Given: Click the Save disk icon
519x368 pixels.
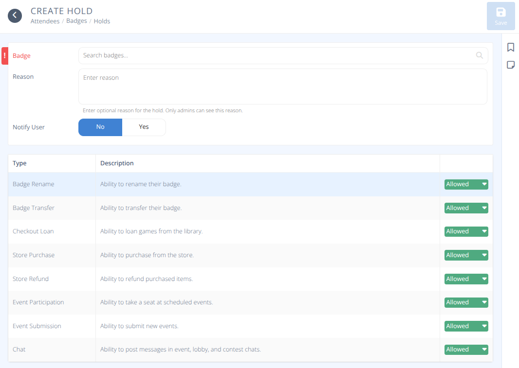Looking at the screenshot, I should coord(500,13).
